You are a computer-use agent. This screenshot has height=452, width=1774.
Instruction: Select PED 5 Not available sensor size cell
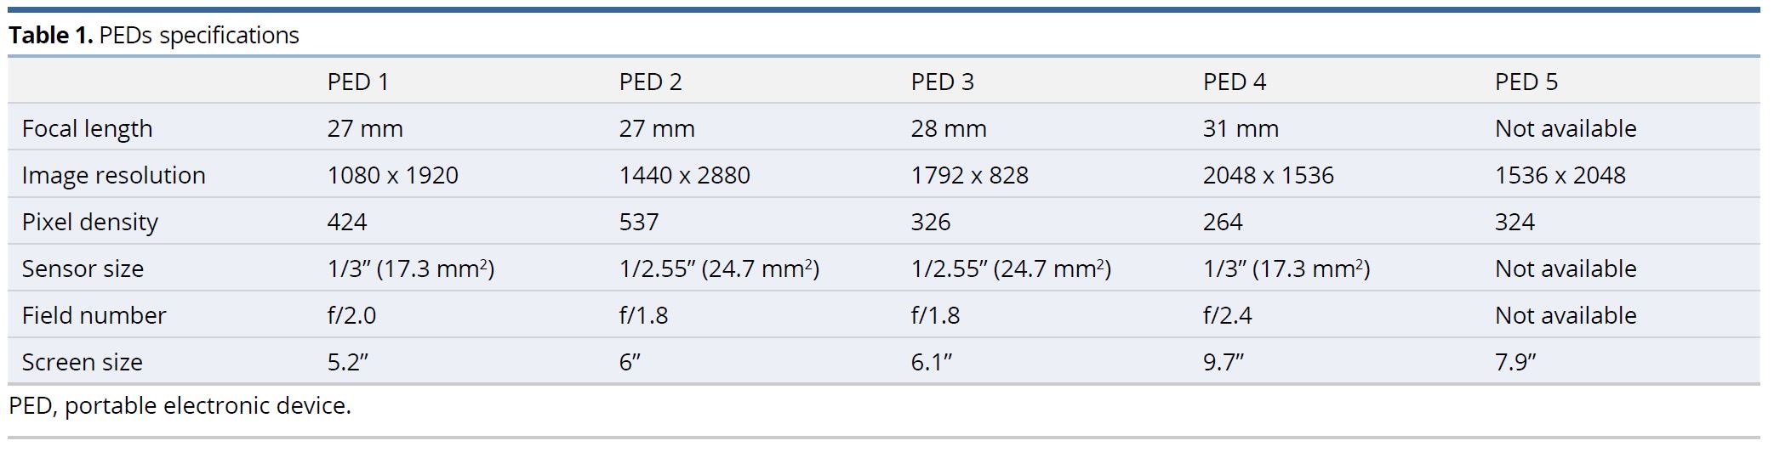pyautogui.click(x=1566, y=268)
